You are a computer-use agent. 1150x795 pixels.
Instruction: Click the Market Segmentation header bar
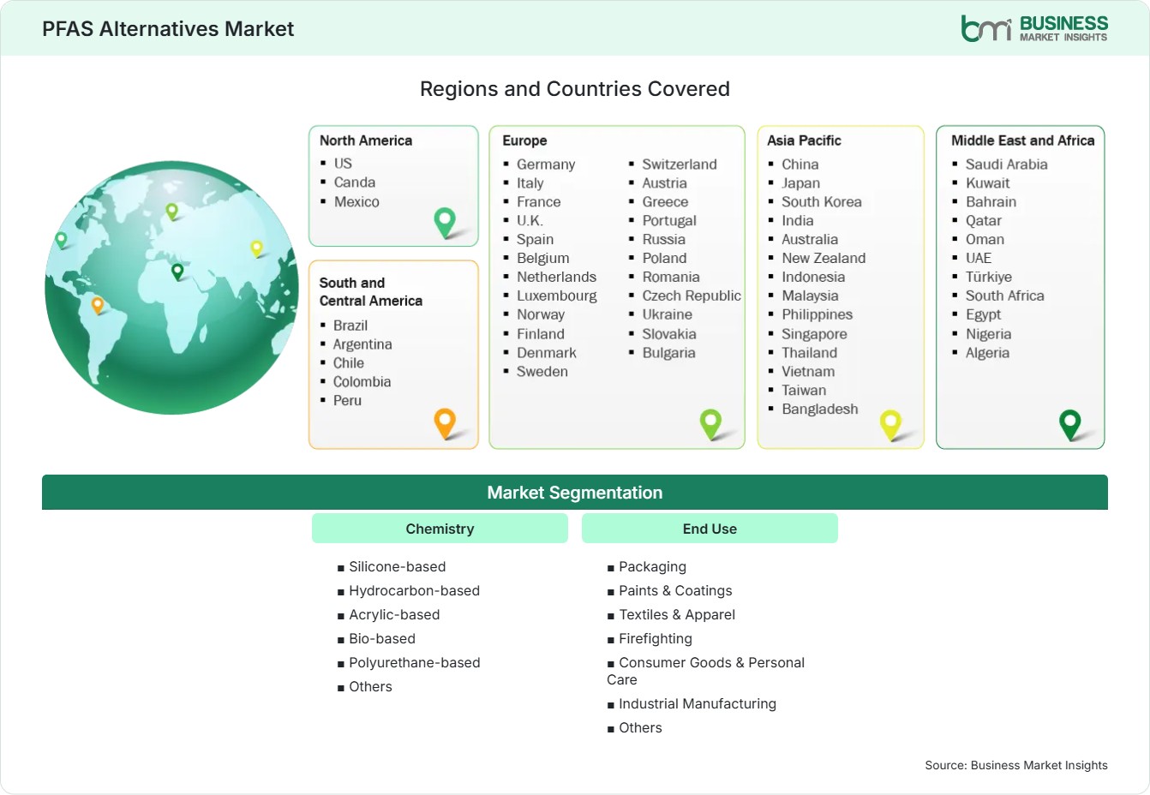pos(575,493)
